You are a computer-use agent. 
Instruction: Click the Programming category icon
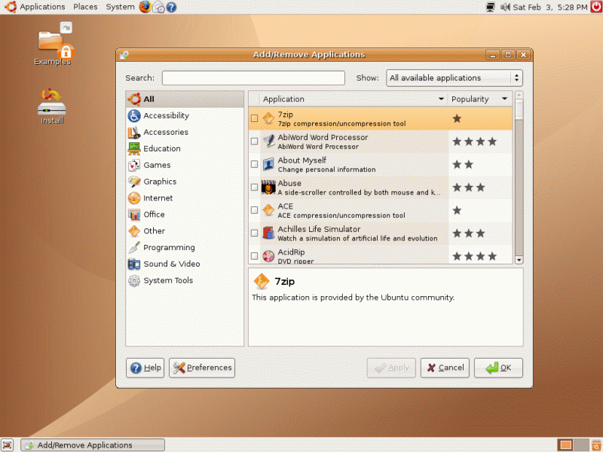[134, 248]
